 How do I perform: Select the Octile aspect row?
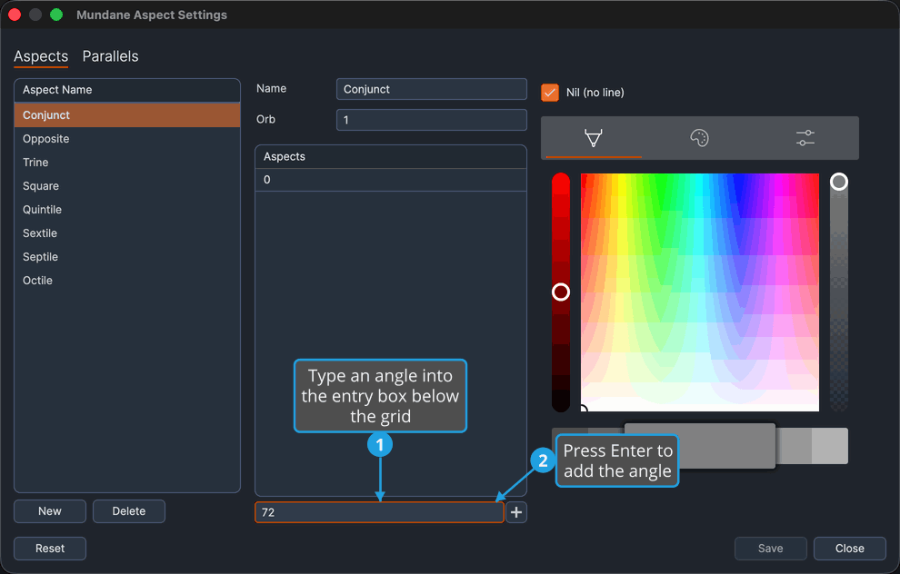click(127, 280)
